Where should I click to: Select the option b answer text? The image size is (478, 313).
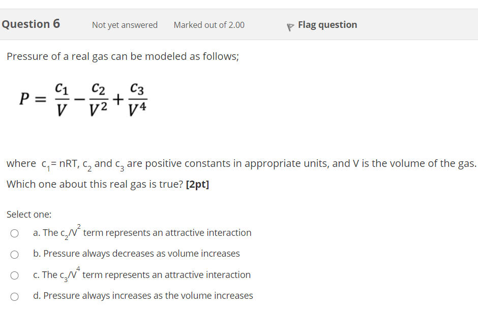point(136,254)
